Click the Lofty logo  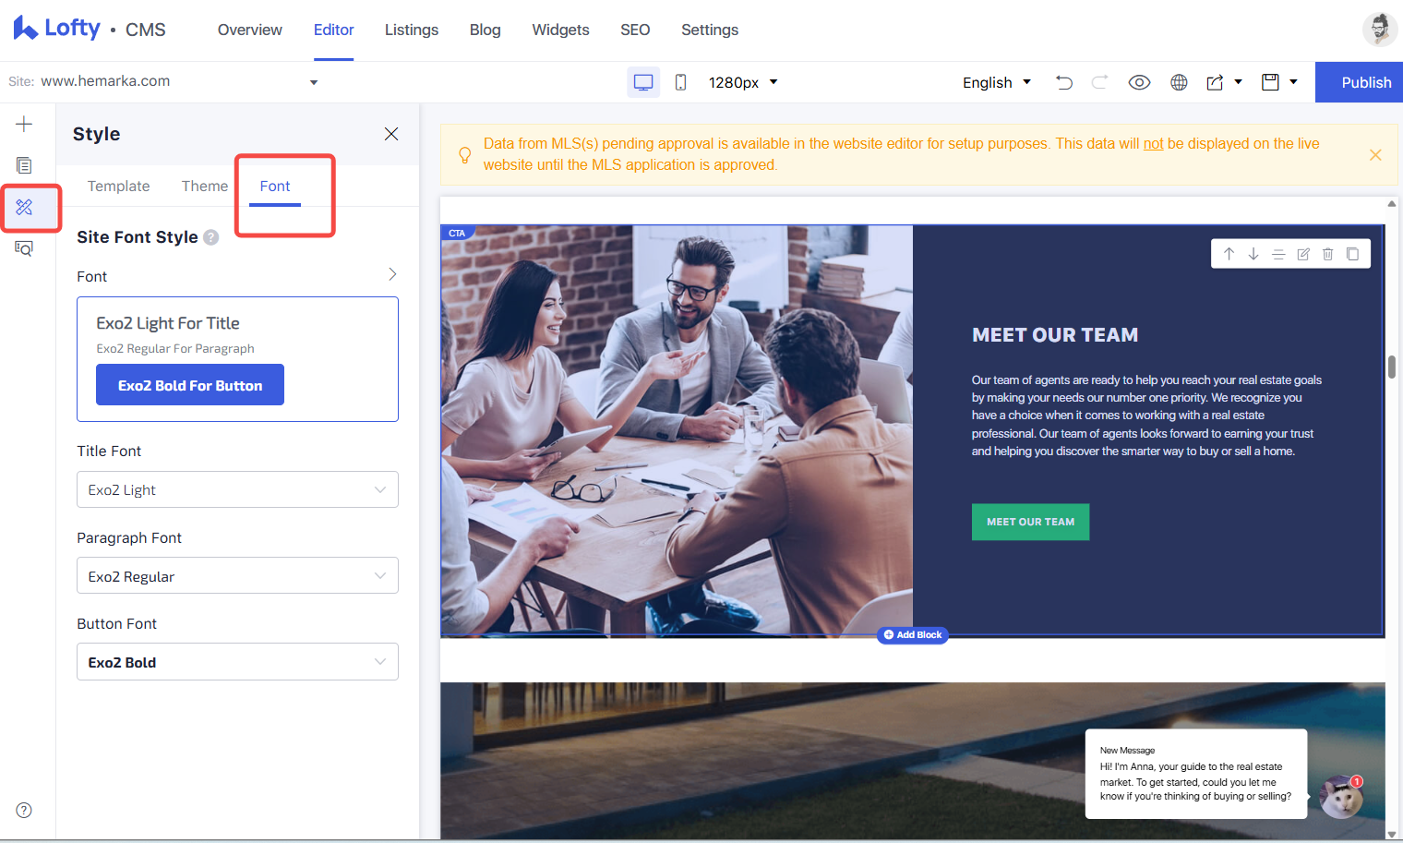tap(56, 29)
